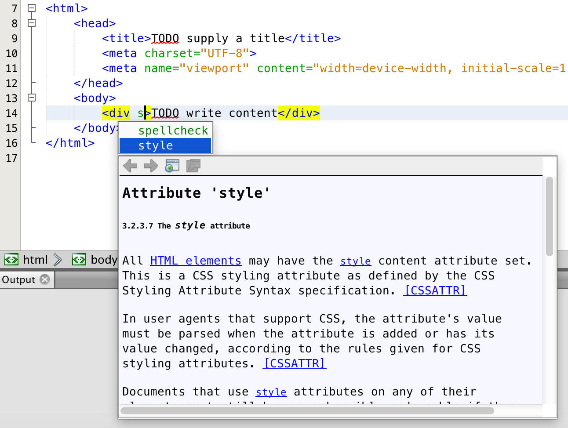Go forward in documentation popup
This screenshot has height=428, width=568.
point(151,166)
